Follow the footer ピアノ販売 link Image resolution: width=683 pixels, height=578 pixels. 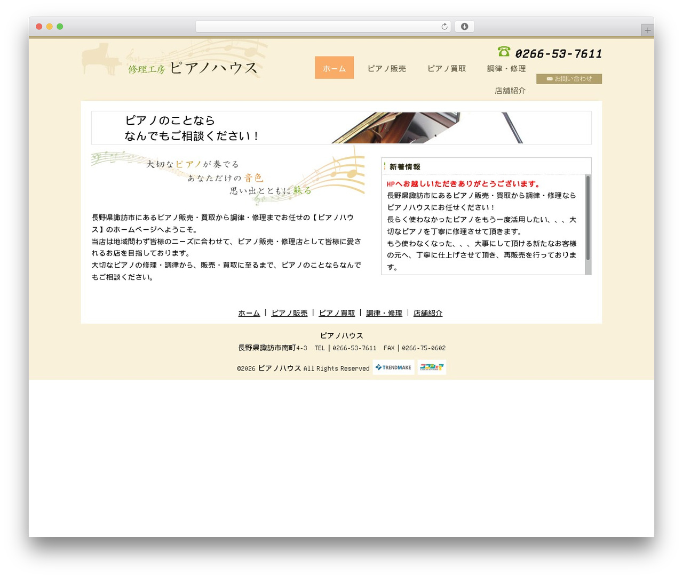click(x=289, y=313)
